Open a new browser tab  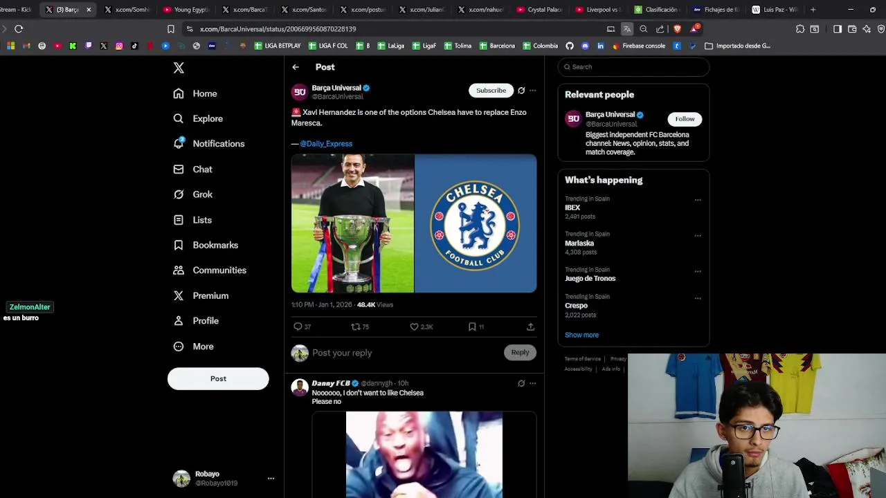click(813, 10)
